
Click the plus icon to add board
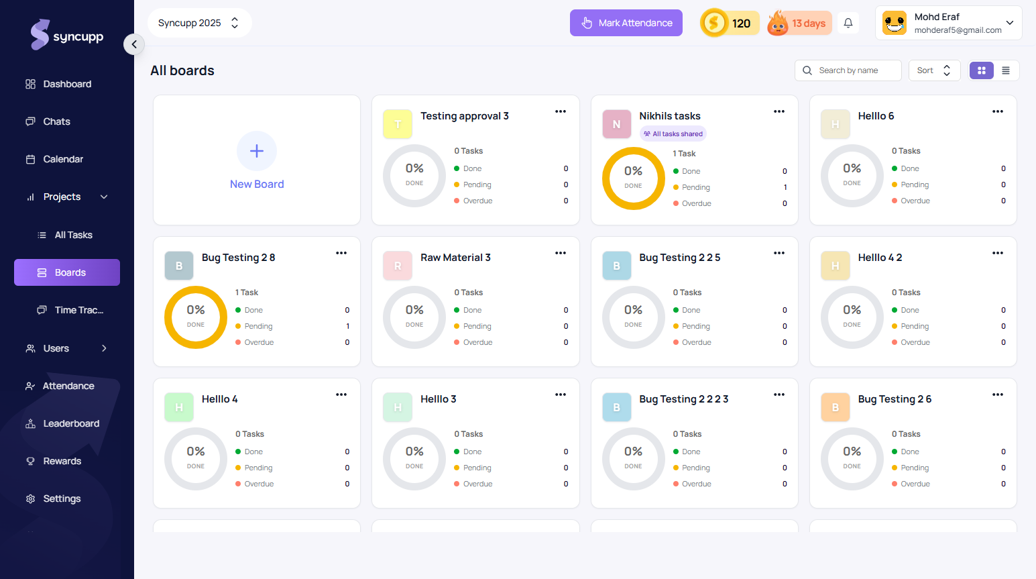tap(257, 151)
